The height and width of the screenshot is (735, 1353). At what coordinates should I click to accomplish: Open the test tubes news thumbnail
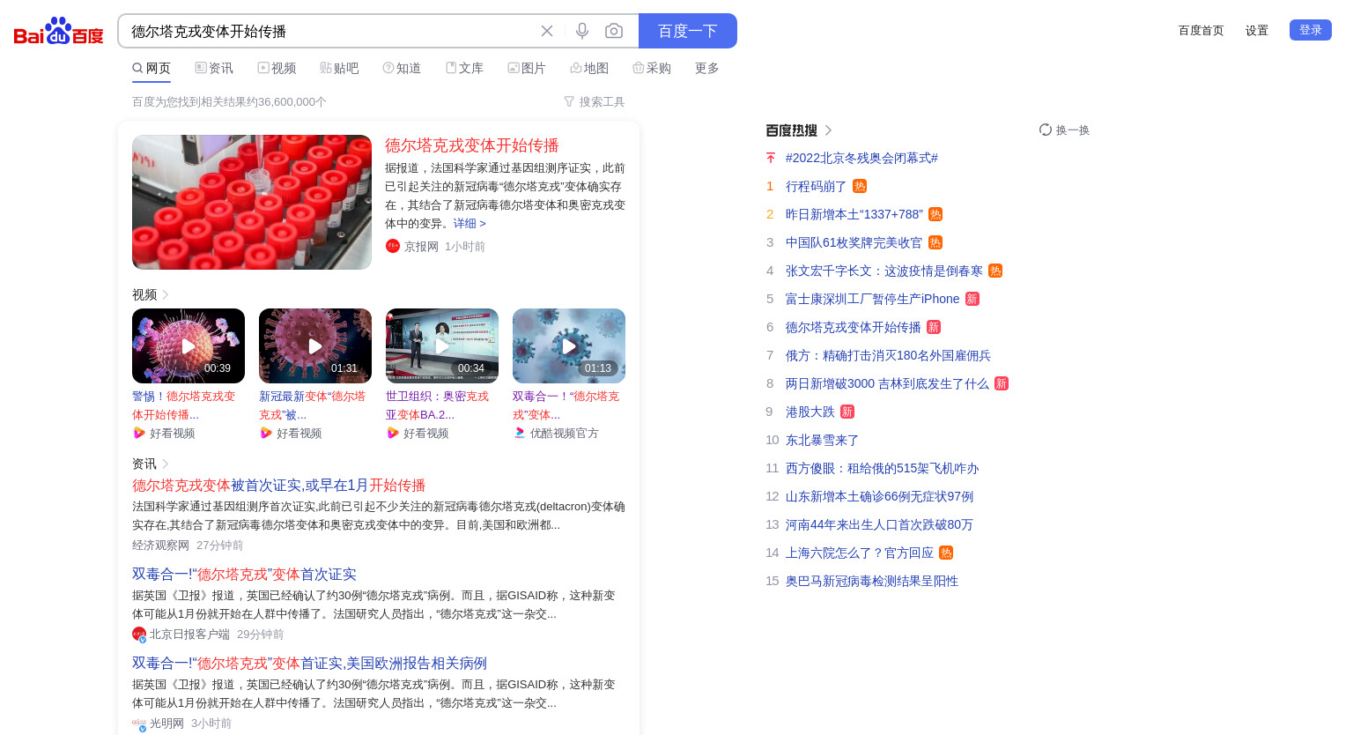tap(252, 202)
